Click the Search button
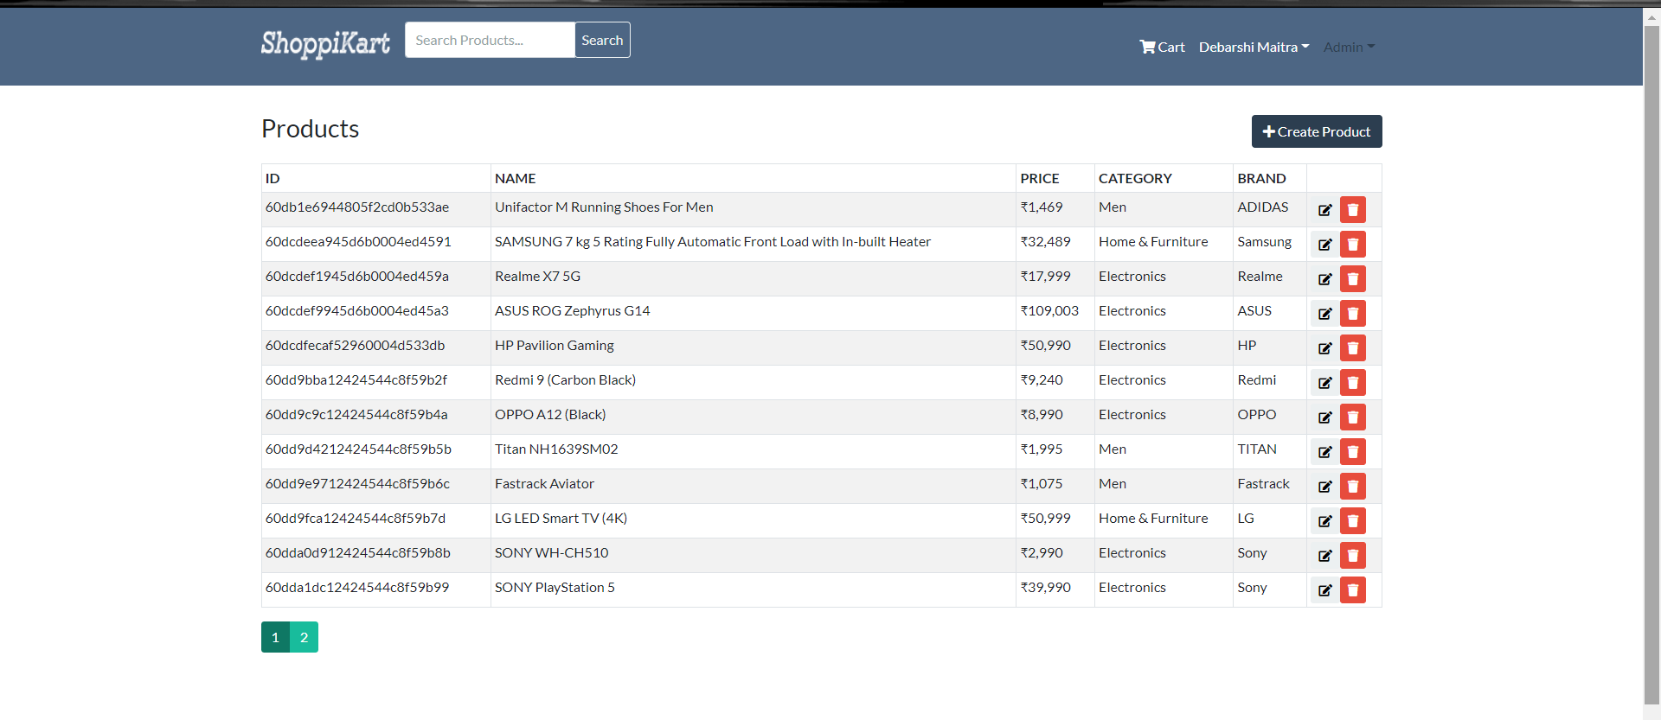 coord(602,40)
